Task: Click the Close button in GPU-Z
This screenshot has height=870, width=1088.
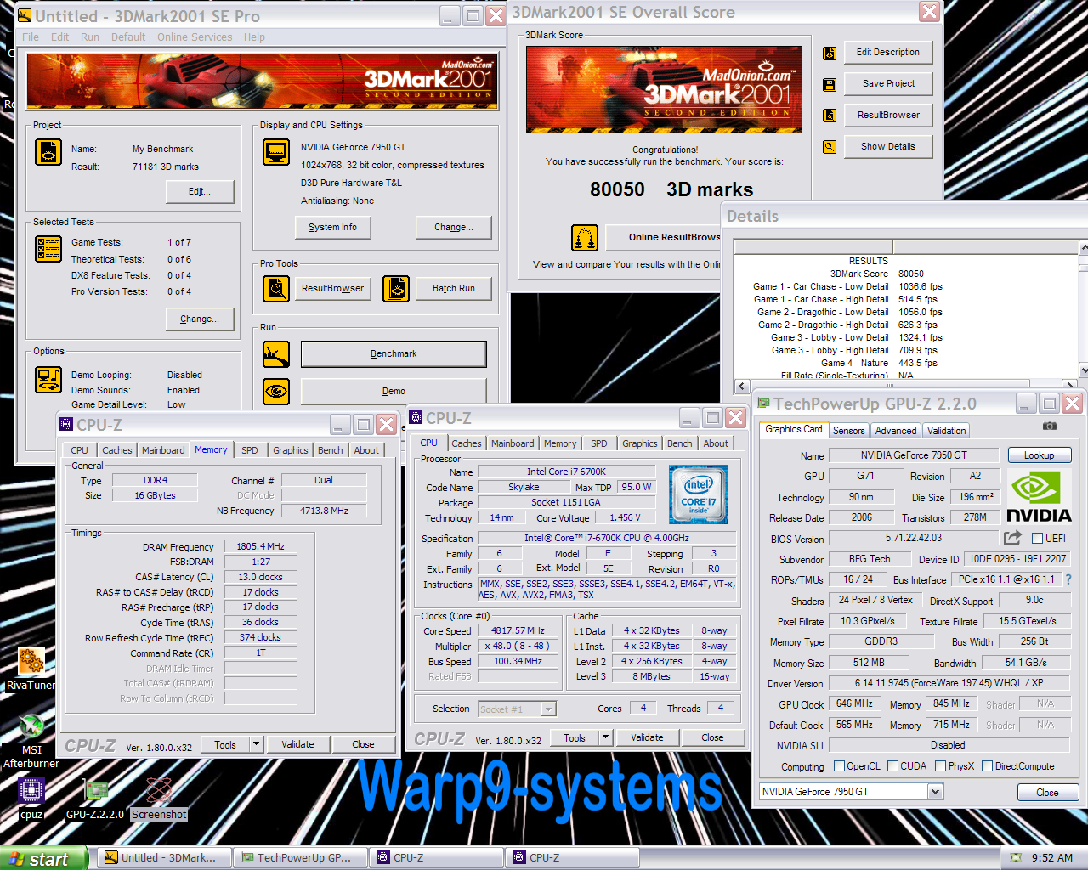Action: click(1047, 793)
